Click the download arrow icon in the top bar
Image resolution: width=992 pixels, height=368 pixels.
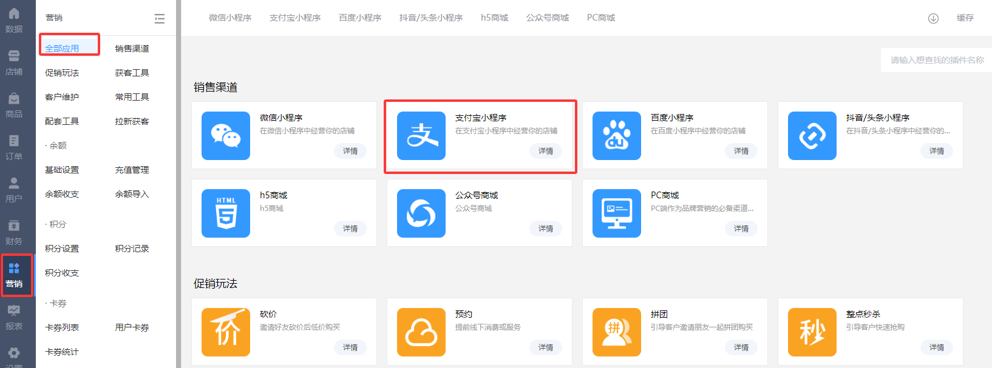pos(934,18)
